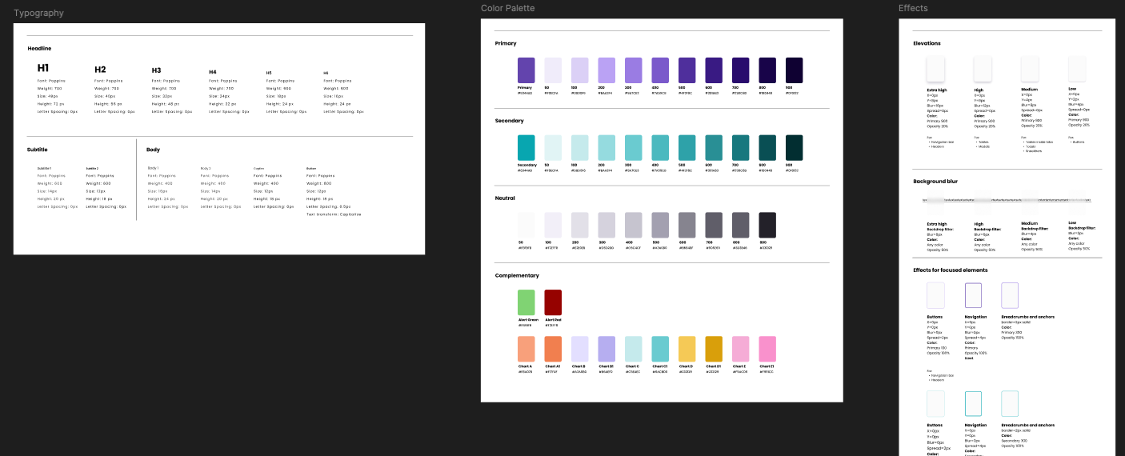
Task: Click the Secondary section heading
Action: tap(510, 121)
